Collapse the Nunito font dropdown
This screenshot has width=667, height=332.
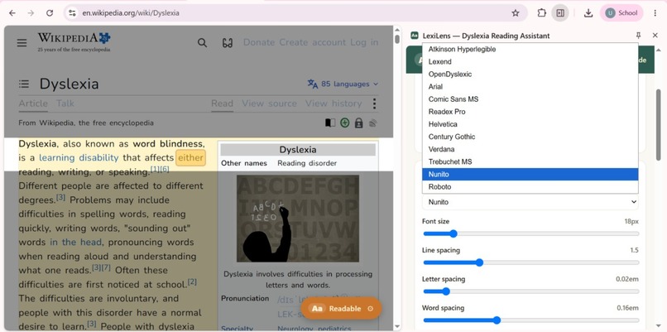click(530, 202)
